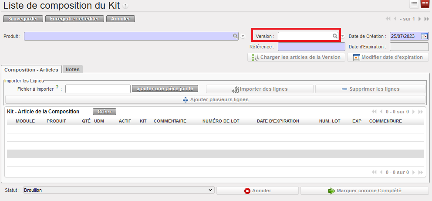Focus the Date d'Expiration field

(409, 47)
